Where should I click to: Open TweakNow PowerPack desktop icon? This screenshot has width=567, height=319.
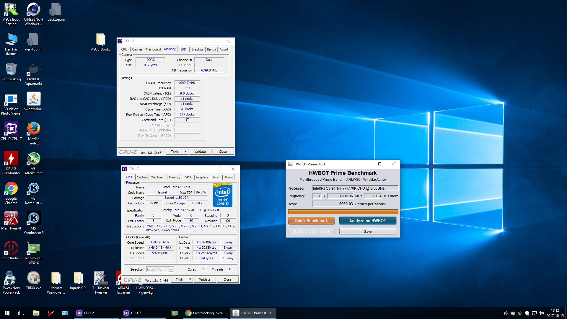[x=11, y=283]
